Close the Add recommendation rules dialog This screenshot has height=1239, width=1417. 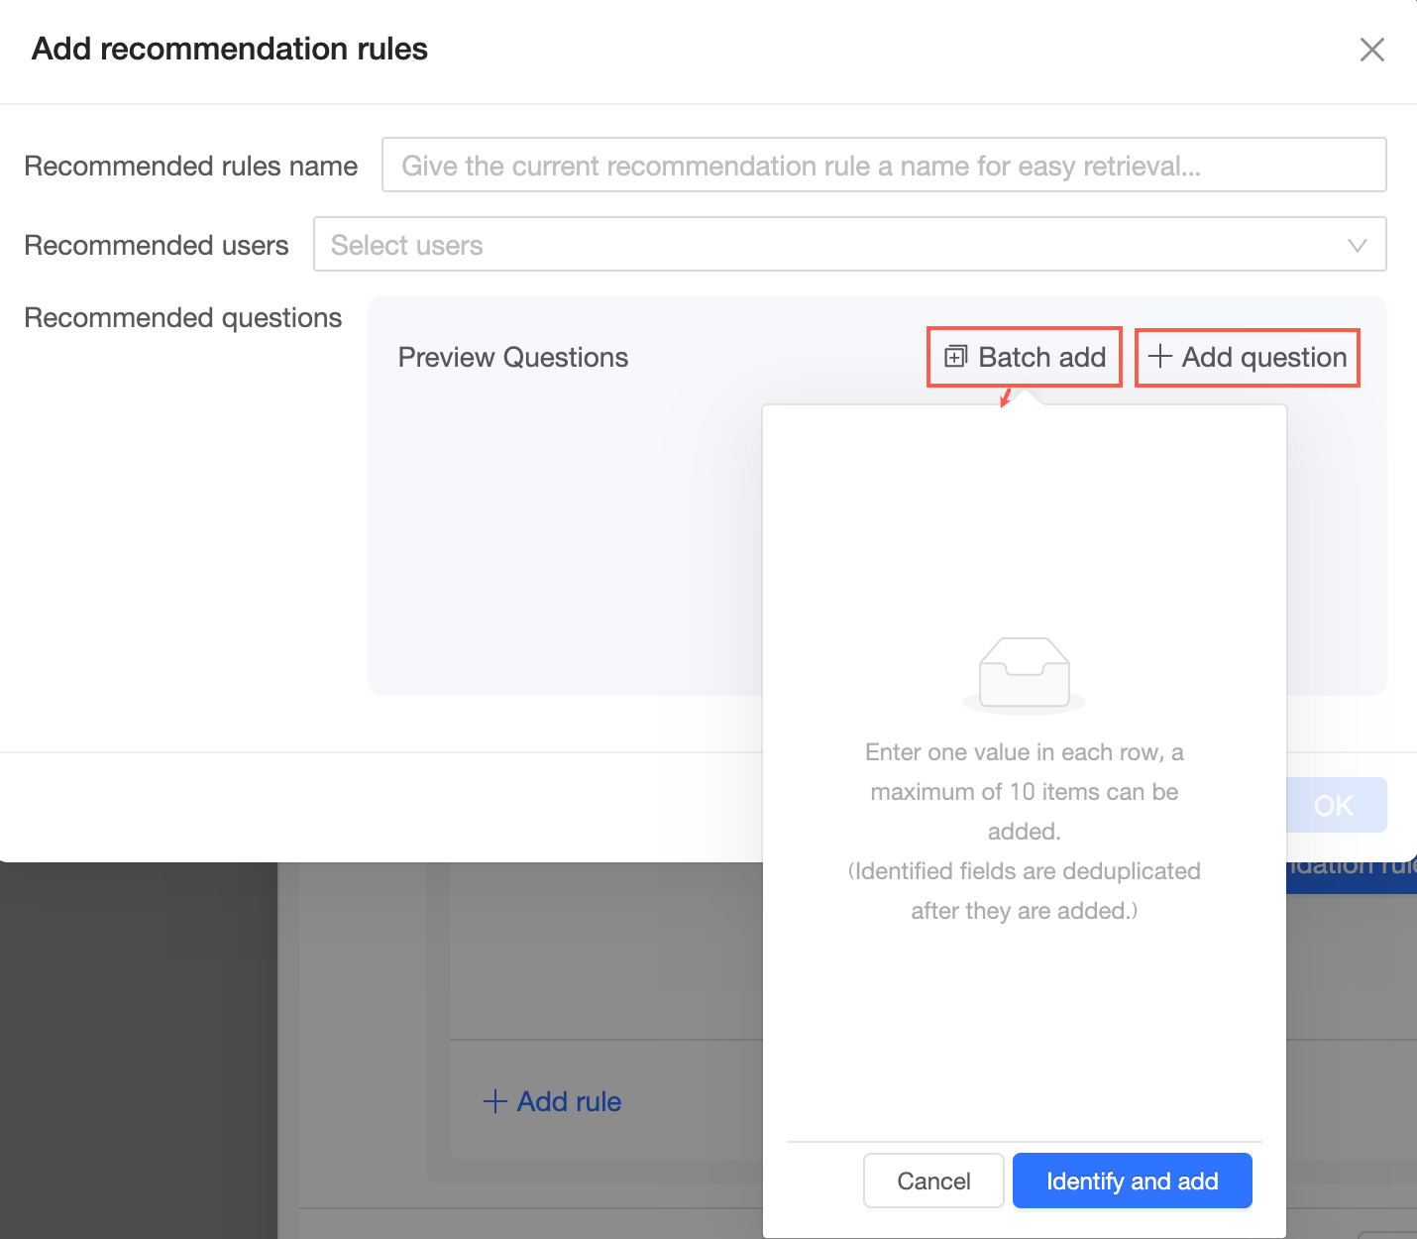pos(1371,50)
